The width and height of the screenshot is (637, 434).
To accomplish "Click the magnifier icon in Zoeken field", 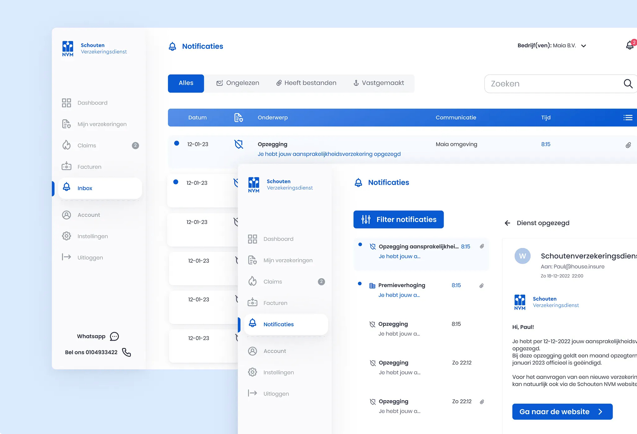I will [628, 84].
